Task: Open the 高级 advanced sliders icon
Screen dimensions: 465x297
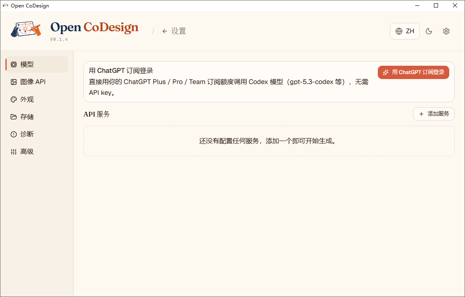Action: (x=13, y=151)
